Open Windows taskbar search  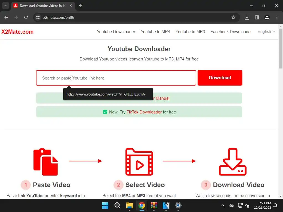pyautogui.click(x=117, y=205)
